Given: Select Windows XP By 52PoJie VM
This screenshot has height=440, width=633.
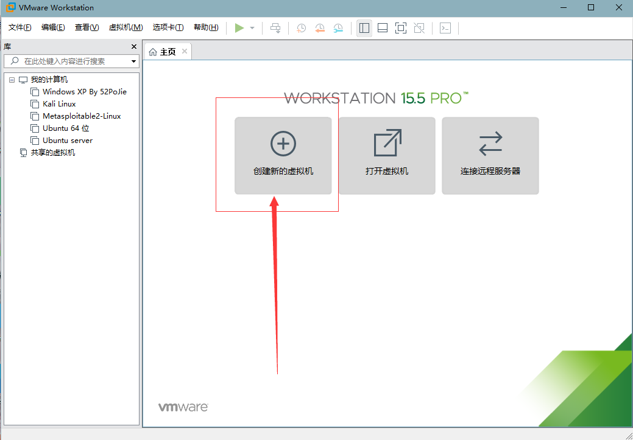Looking at the screenshot, I should pyautogui.click(x=85, y=92).
